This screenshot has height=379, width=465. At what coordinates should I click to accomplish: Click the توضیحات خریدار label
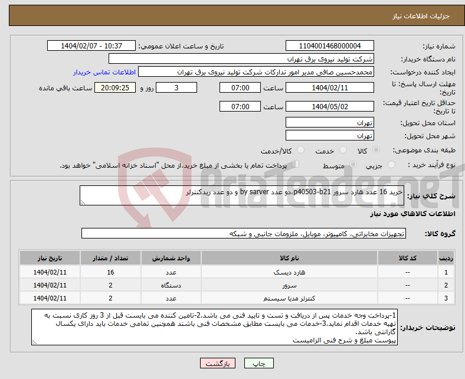pos(428,328)
